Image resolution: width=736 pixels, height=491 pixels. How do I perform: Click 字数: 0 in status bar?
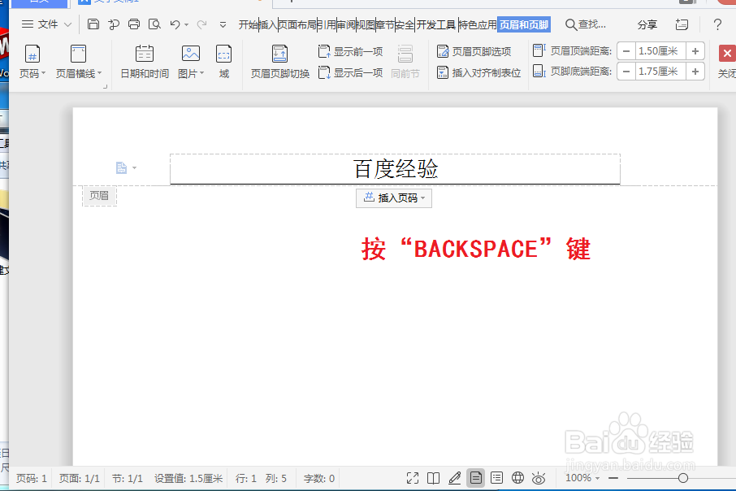[318, 478]
